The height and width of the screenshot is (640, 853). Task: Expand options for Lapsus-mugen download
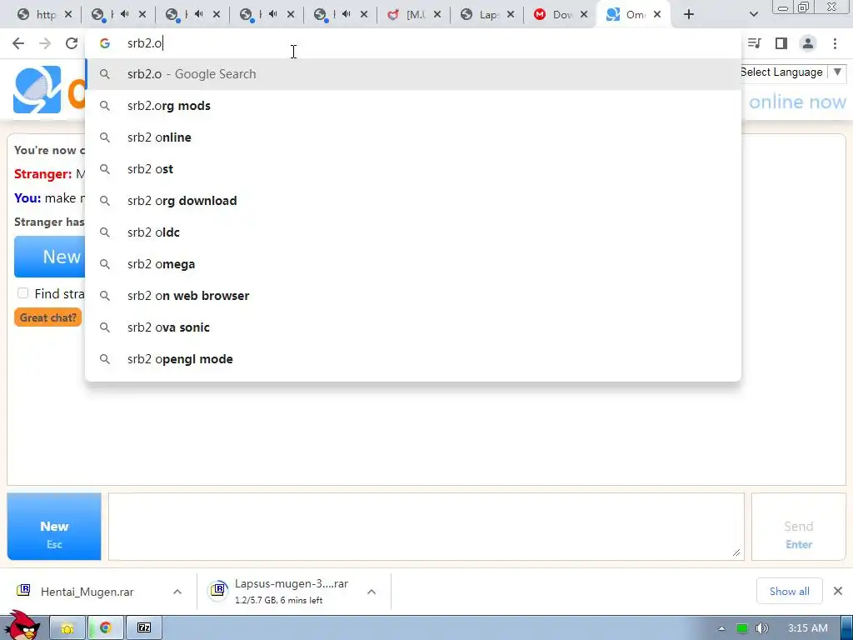(372, 592)
